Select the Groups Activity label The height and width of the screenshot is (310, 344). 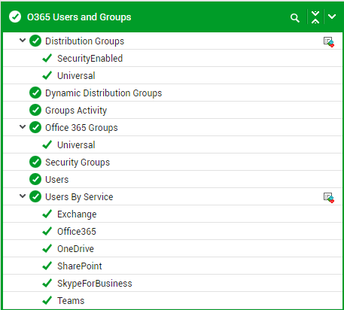point(76,111)
